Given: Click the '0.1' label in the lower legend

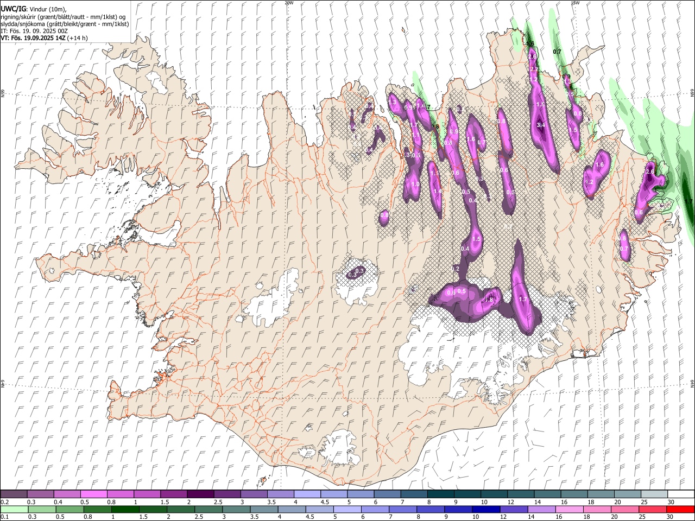Looking at the screenshot, I should click(4, 517).
